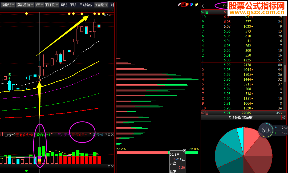Click the yellow-red flag icon
Image resolution: width=288 pixels, height=173 pixels.
pyautogui.click(x=188, y=5)
